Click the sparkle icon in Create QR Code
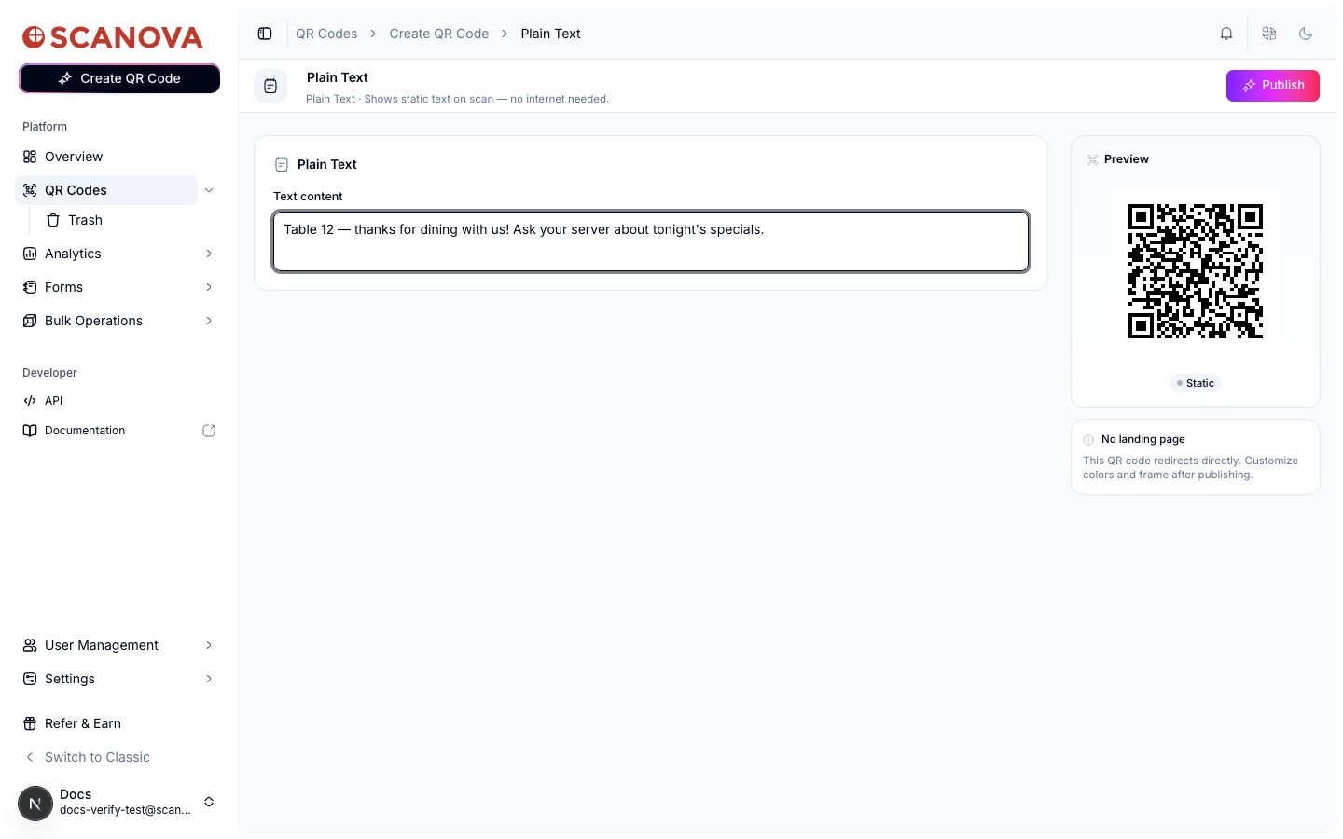Image resolution: width=1343 pixels, height=839 pixels. coord(65,78)
